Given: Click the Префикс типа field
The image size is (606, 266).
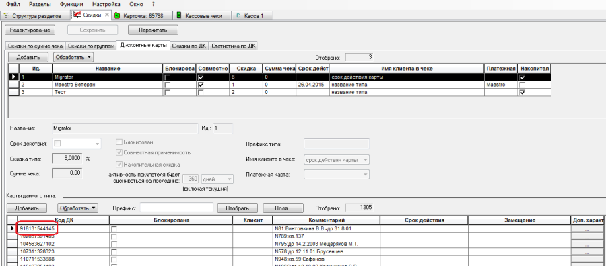Looking at the screenshot, I should (x=337, y=144).
